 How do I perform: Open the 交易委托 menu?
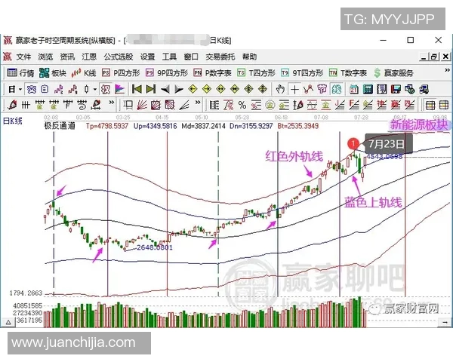(x=220, y=57)
